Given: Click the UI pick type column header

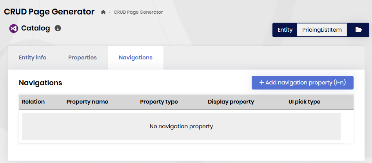Looking at the screenshot, I should point(304,102).
